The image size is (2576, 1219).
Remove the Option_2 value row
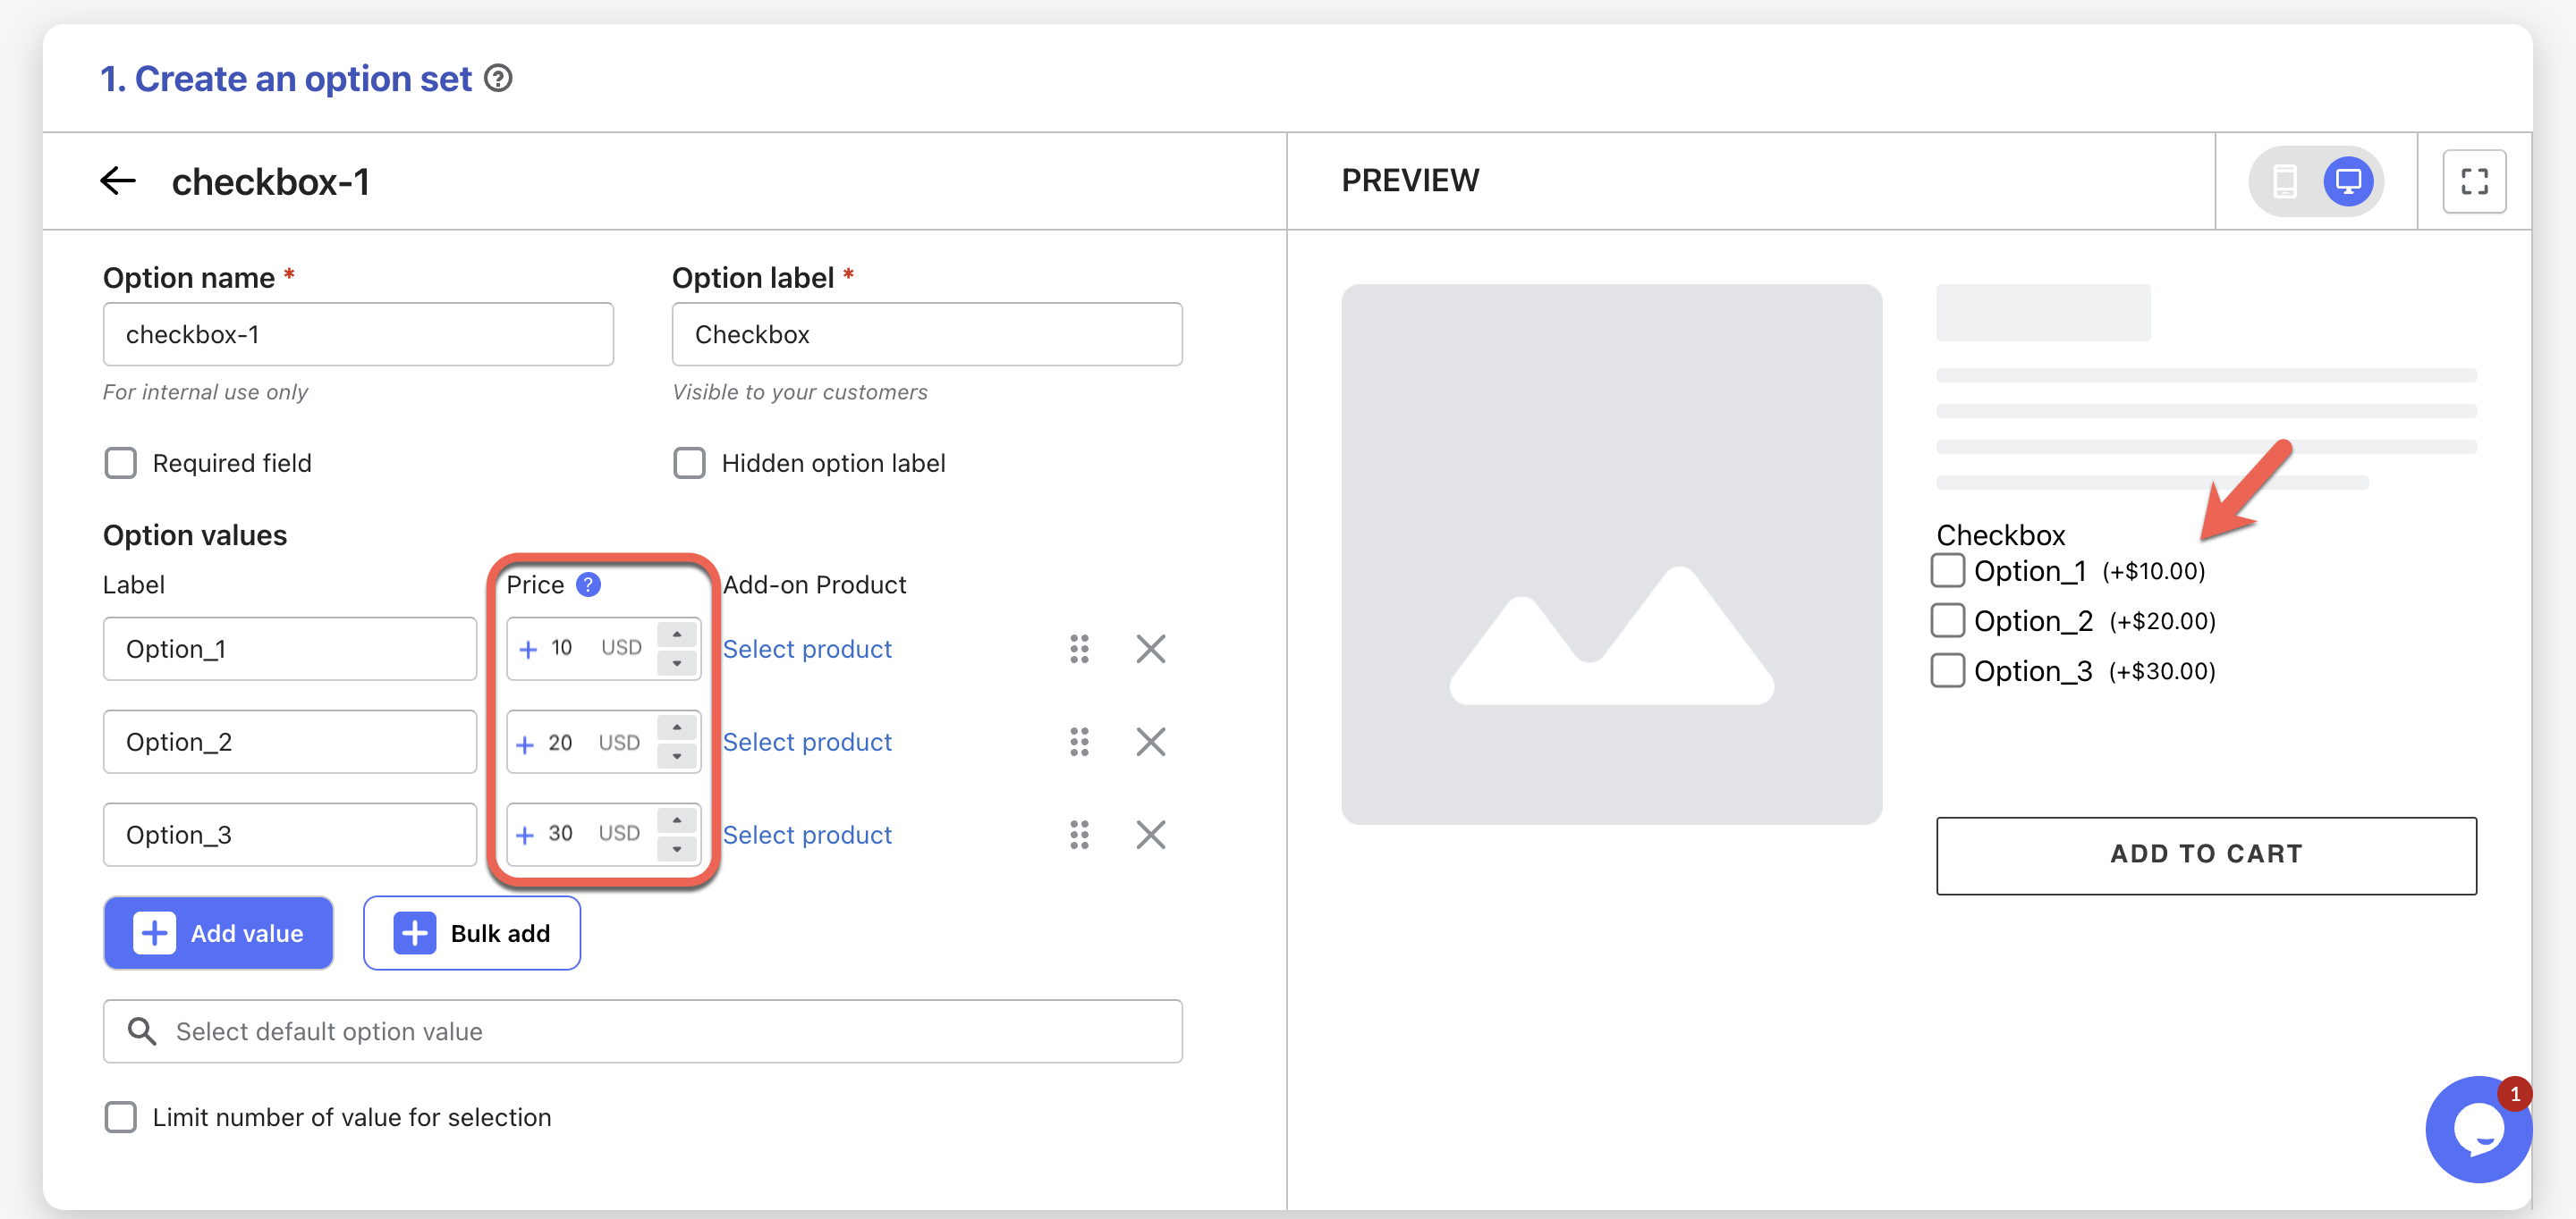coord(1150,742)
